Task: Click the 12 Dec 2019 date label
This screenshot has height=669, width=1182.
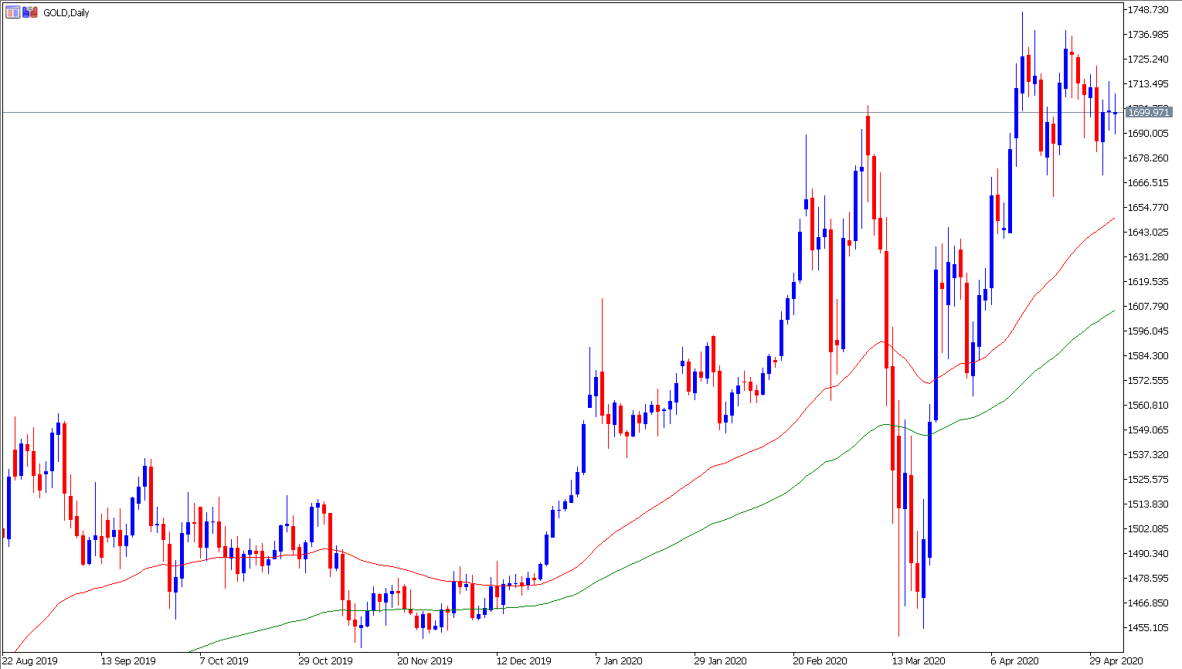Action: [524, 661]
